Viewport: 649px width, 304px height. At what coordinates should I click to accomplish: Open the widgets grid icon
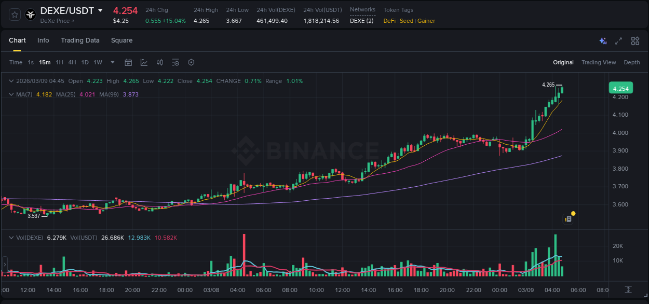tap(635, 40)
